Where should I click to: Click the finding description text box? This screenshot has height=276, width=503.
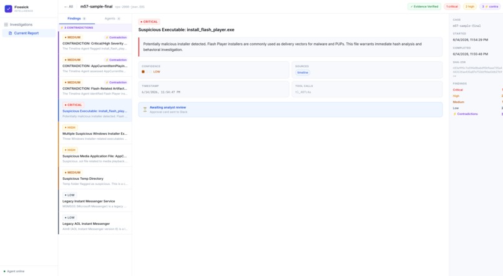290,47
